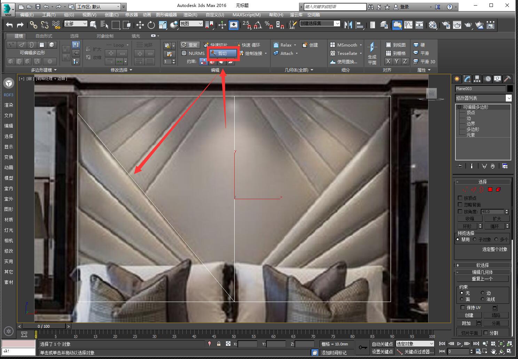This screenshot has width=518, height=359.
Task: Click the red polygon selection icon
Action: pyautogui.click(x=490, y=189)
